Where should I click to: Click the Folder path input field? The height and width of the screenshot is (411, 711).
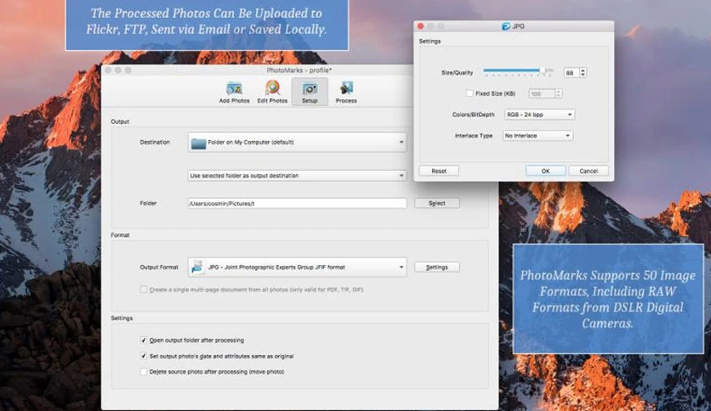click(297, 203)
